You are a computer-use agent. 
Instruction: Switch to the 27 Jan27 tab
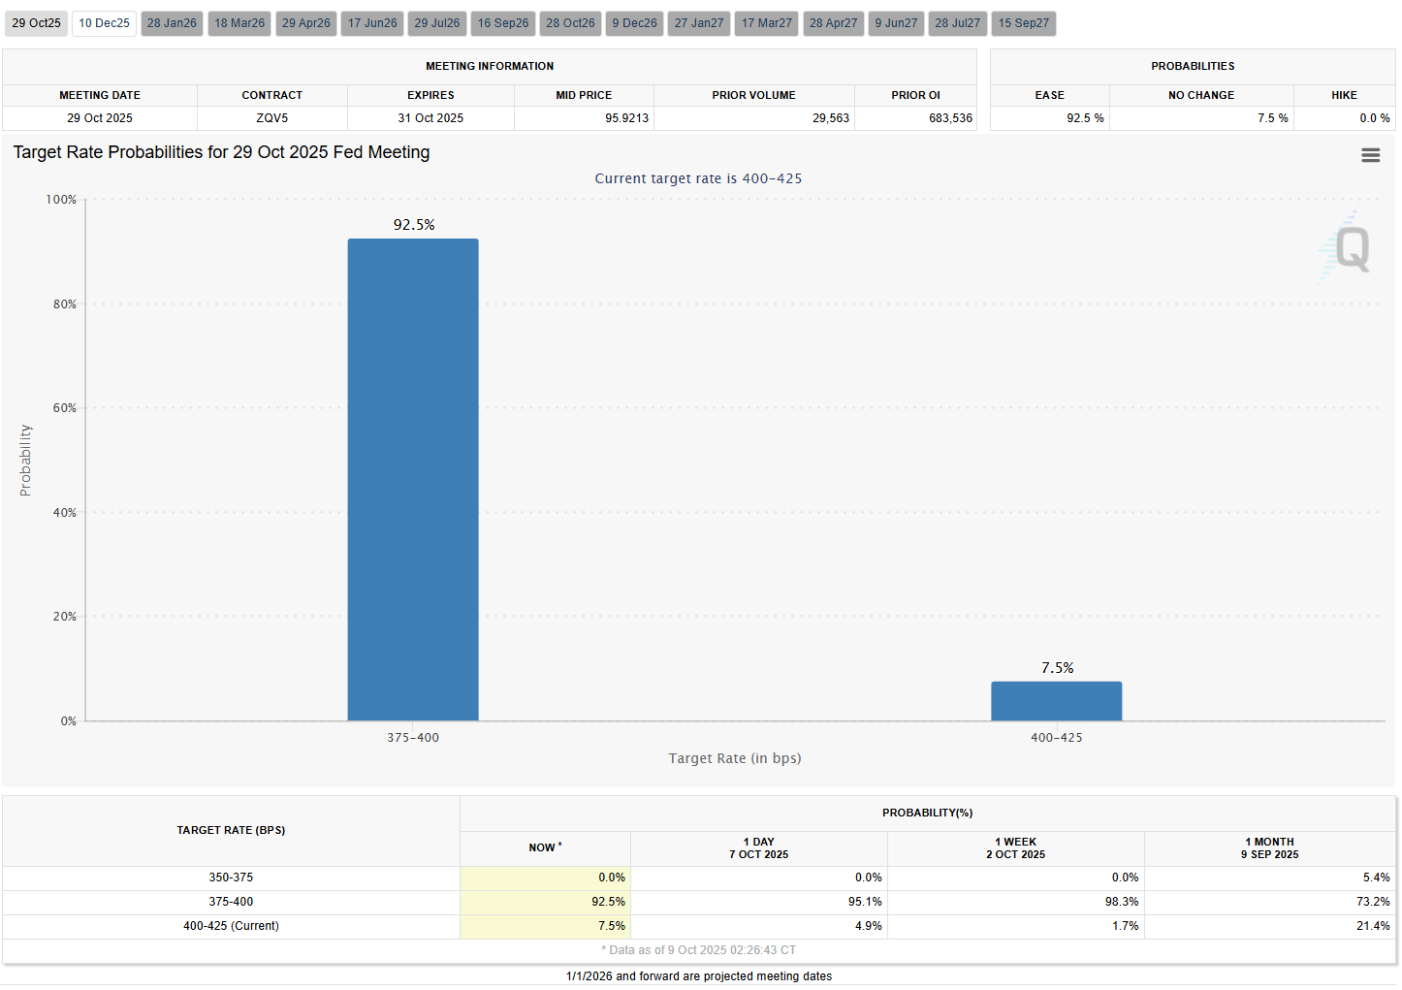tap(699, 23)
